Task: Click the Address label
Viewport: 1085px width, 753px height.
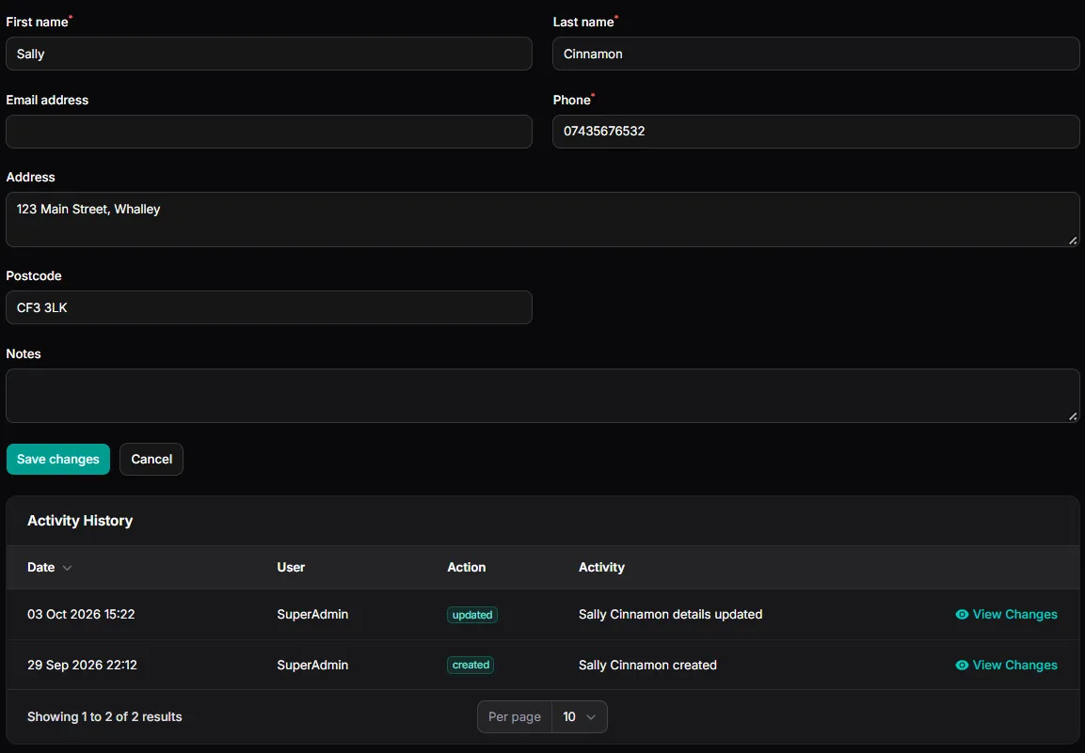Action: click(x=30, y=177)
